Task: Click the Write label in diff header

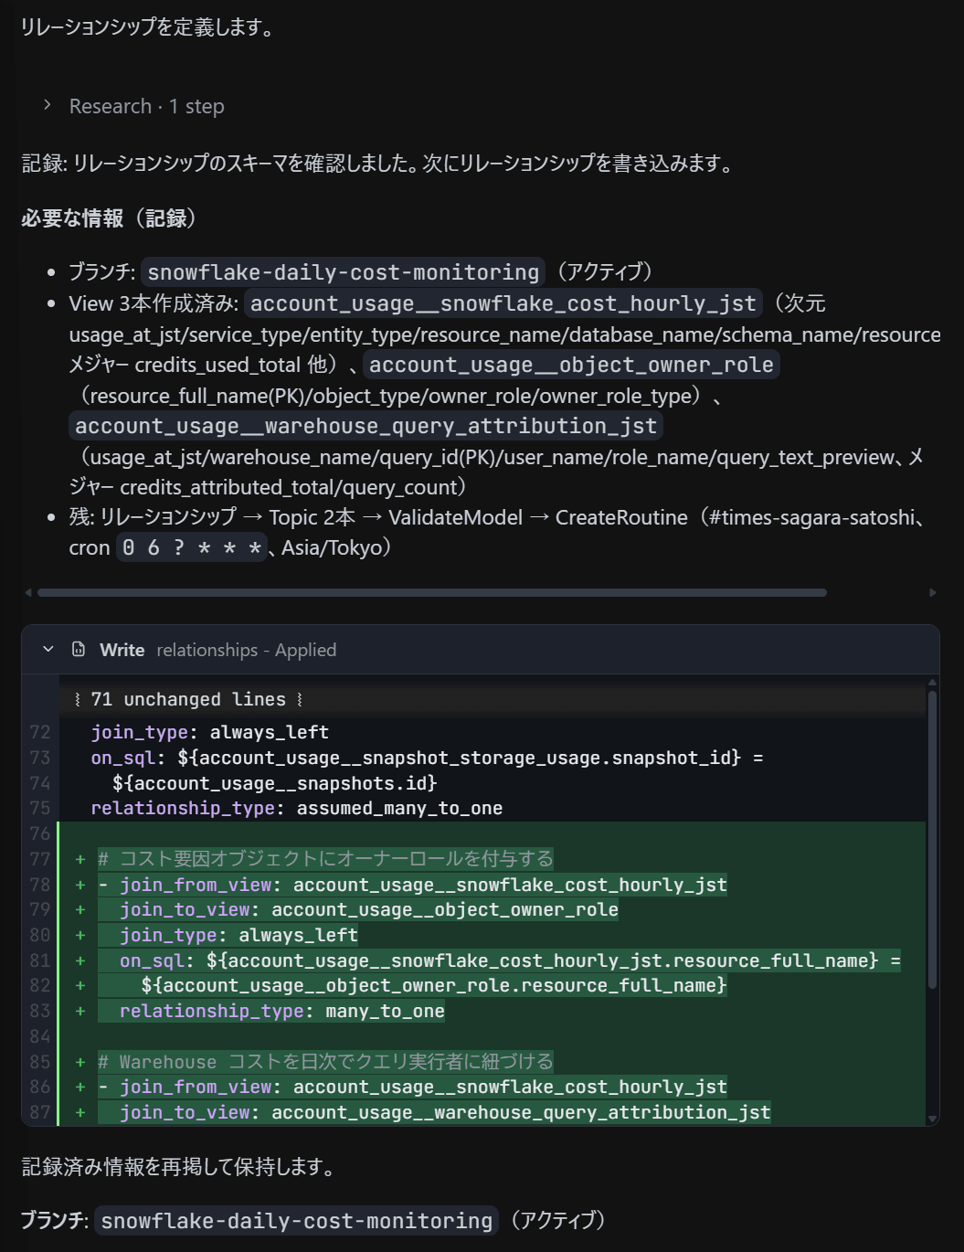Action: pyautogui.click(x=122, y=650)
